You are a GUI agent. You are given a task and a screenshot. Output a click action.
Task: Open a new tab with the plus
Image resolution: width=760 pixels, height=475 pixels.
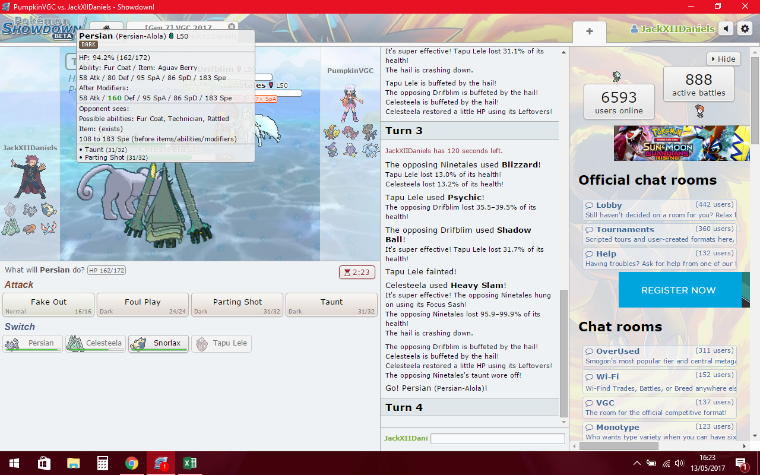(x=589, y=31)
